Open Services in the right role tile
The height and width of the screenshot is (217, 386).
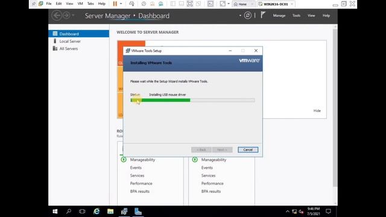click(208, 175)
